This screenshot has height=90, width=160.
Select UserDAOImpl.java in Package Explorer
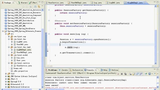(x=24, y=52)
